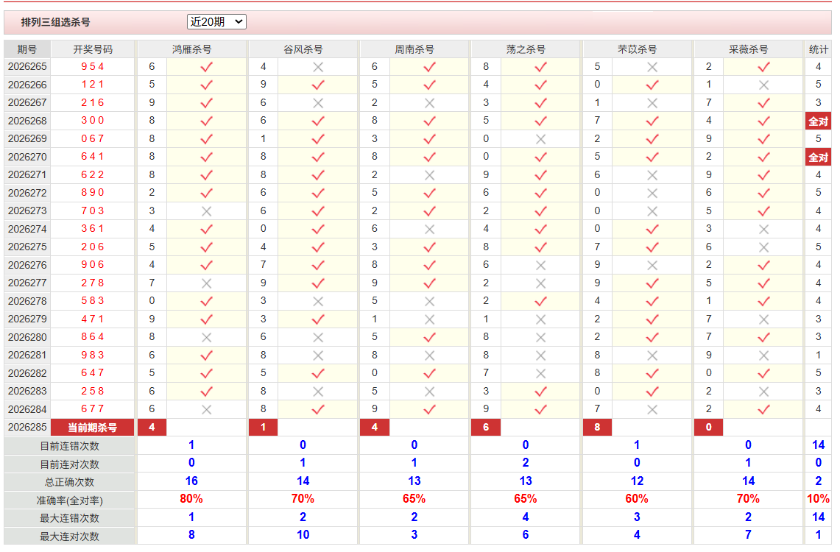Click 鸿雁 total correct count 16
840x552 pixels.
pos(191,481)
